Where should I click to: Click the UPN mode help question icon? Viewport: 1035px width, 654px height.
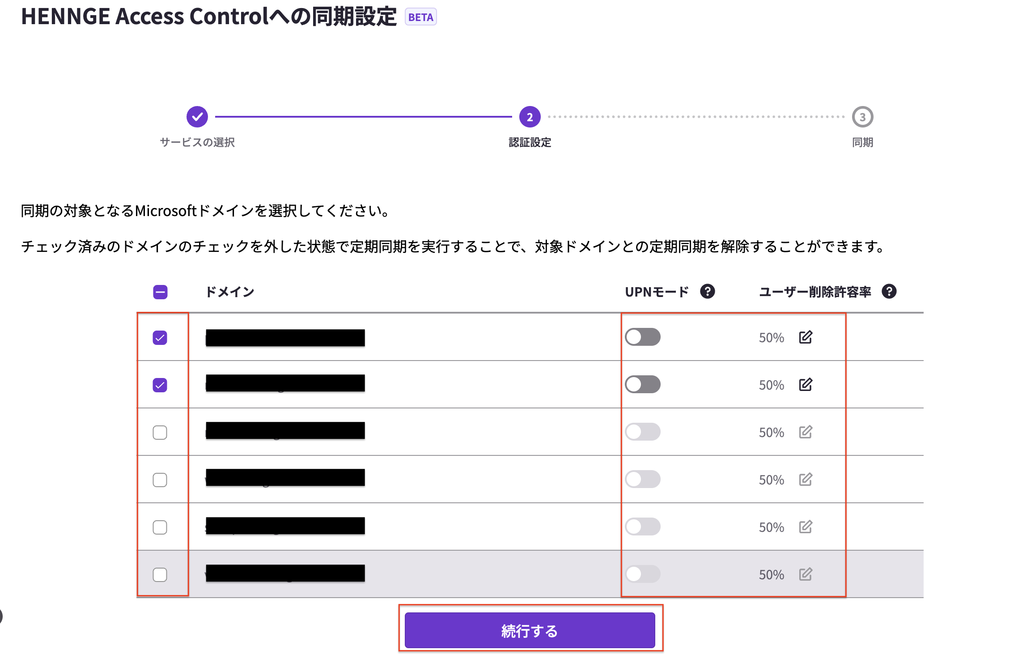[x=707, y=291]
